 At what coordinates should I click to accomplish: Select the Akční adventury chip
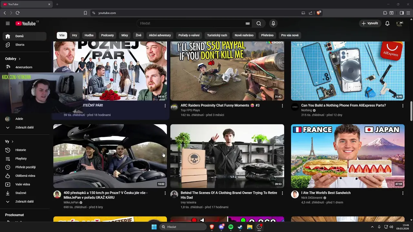(160, 35)
